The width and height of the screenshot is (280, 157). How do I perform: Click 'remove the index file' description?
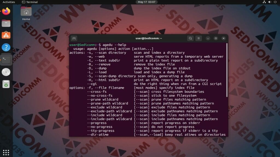(x=154, y=64)
